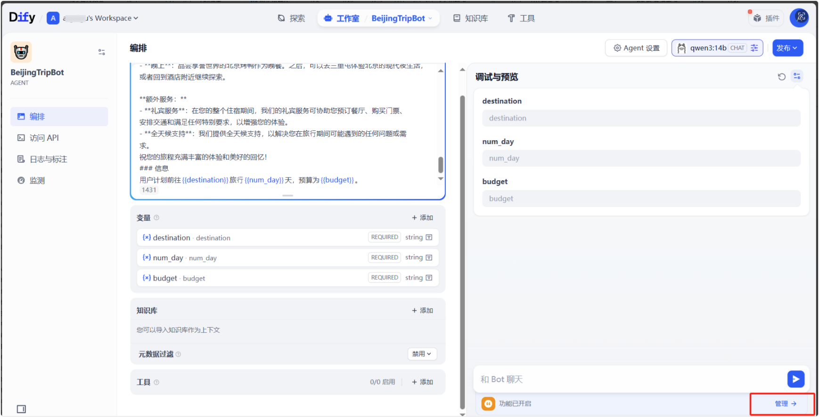The image size is (819, 417).
Task: Open Agent 设置
Action: click(x=636, y=48)
